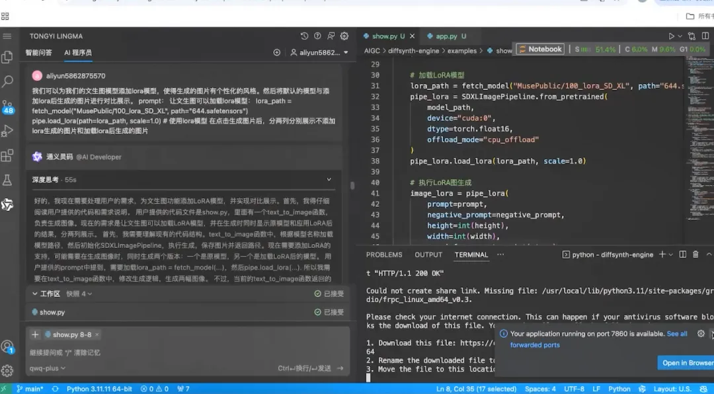Click the new chat plus icon
714x394 pixels.
(277, 52)
